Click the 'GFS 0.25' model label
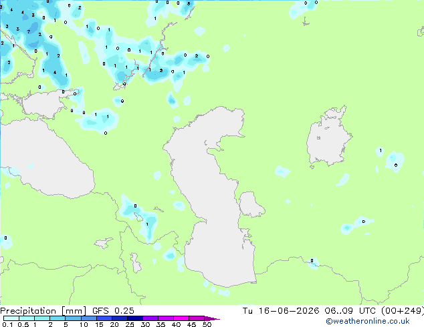Image resolution: width=424 pixels, height=327 pixels. tap(113, 311)
